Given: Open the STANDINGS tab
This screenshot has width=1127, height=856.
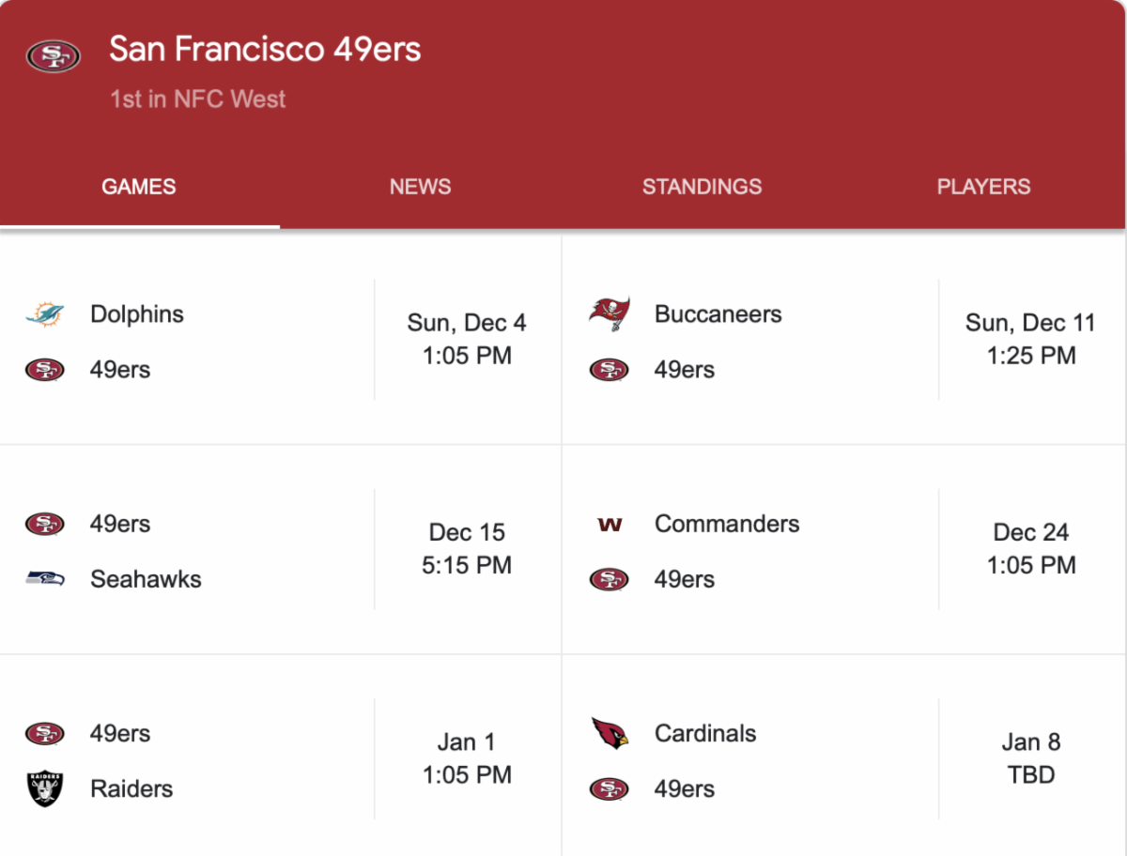Looking at the screenshot, I should (702, 187).
